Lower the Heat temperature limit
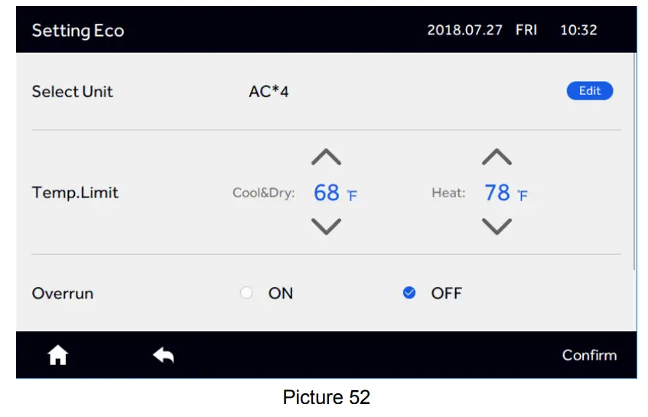This screenshot has height=417, width=648. point(497,226)
